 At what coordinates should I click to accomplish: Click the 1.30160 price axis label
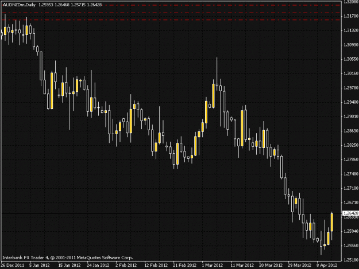pyautogui.click(x=351, y=73)
